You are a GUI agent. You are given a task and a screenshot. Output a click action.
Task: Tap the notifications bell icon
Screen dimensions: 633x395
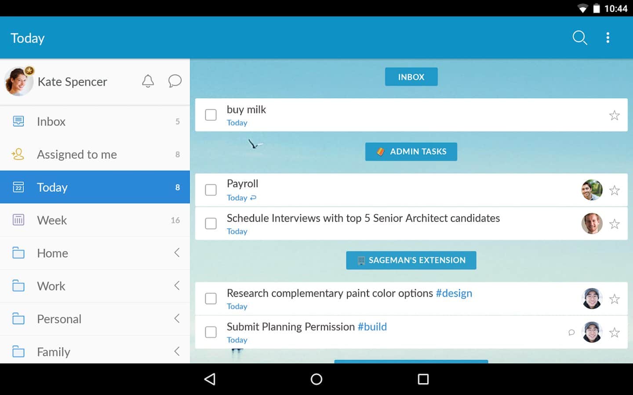tap(148, 81)
